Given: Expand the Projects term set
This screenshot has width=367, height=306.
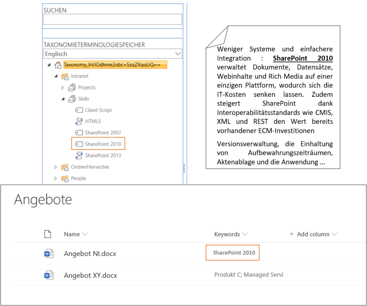Looking at the screenshot, I should tap(62, 88).
